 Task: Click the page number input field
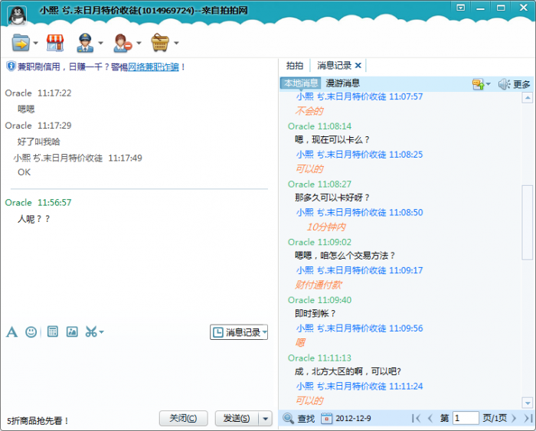466,418
